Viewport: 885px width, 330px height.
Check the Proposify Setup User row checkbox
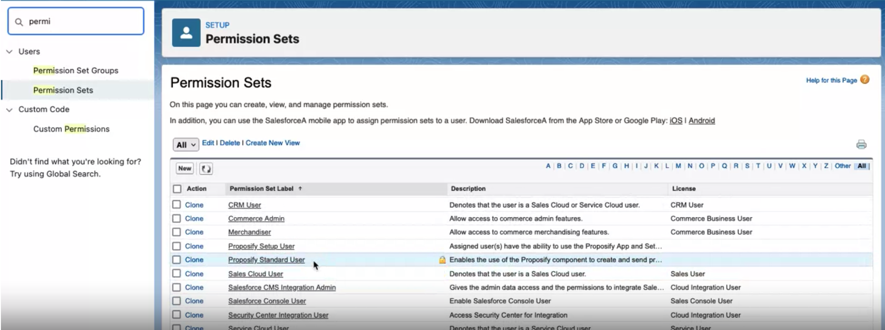tap(176, 246)
